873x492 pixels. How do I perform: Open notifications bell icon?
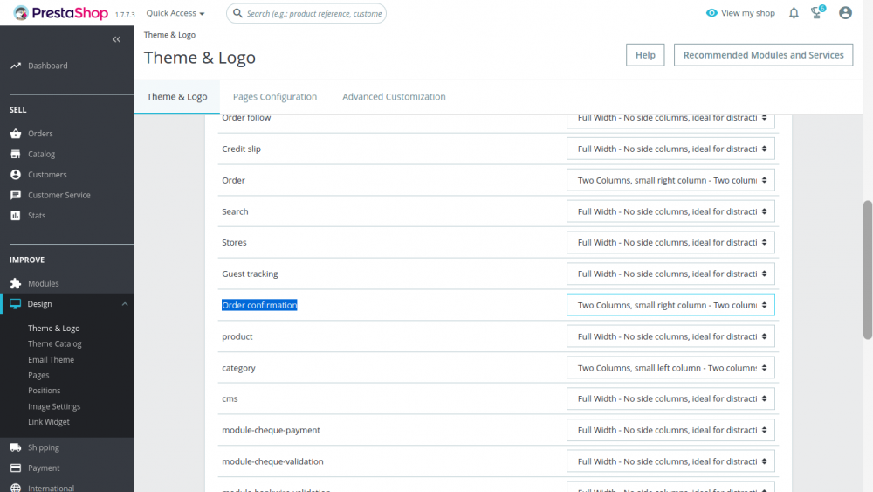click(x=794, y=13)
